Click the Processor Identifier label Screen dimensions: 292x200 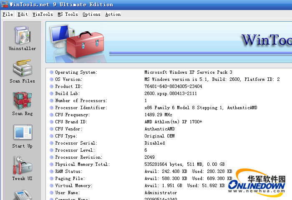click(81, 107)
